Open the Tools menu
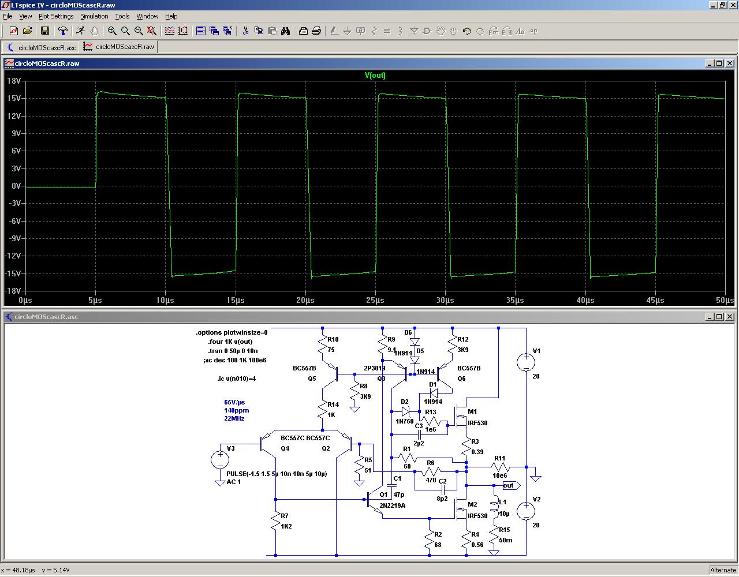739x577 pixels. pos(122,16)
